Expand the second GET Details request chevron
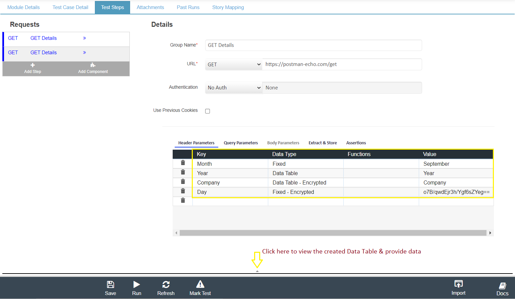The image size is (515, 299). pos(84,53)
